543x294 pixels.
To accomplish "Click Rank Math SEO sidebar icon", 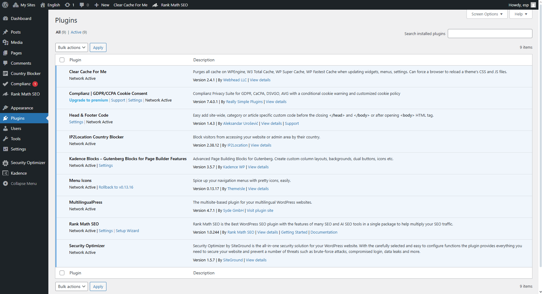I will point(5,94).
